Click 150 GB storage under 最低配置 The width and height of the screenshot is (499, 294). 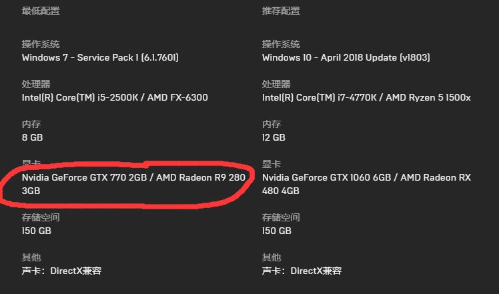tap(36, 231)
